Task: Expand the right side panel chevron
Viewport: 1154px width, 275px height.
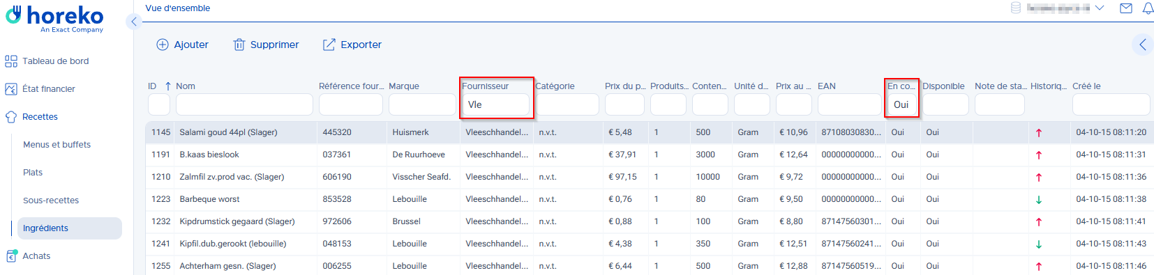Action: 1143,45
